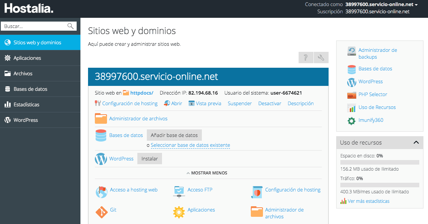Image resolution: width=428 pixels, height=224 pixels.
Task: Click the Imunify360 icon
Action: [352, 121]
